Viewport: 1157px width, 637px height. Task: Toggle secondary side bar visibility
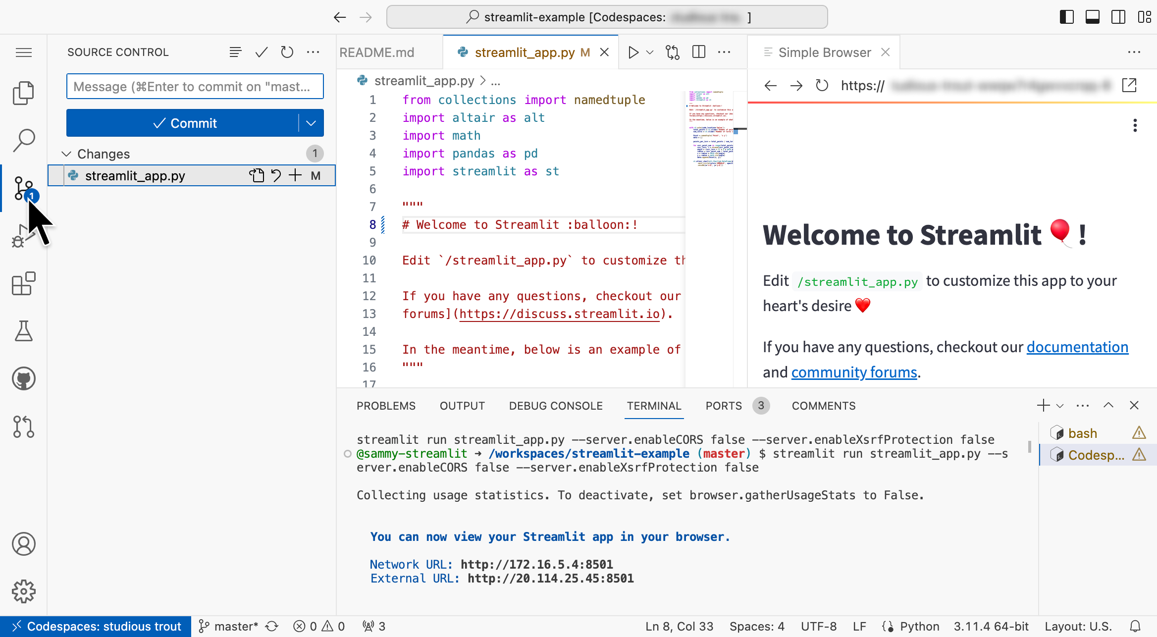[x=1118, y=17]
